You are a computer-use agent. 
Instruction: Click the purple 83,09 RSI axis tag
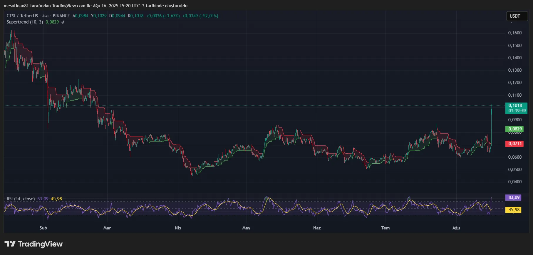coord(513,197)
